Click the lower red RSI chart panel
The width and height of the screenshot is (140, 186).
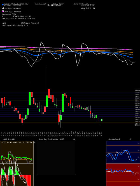pos(123,175)
